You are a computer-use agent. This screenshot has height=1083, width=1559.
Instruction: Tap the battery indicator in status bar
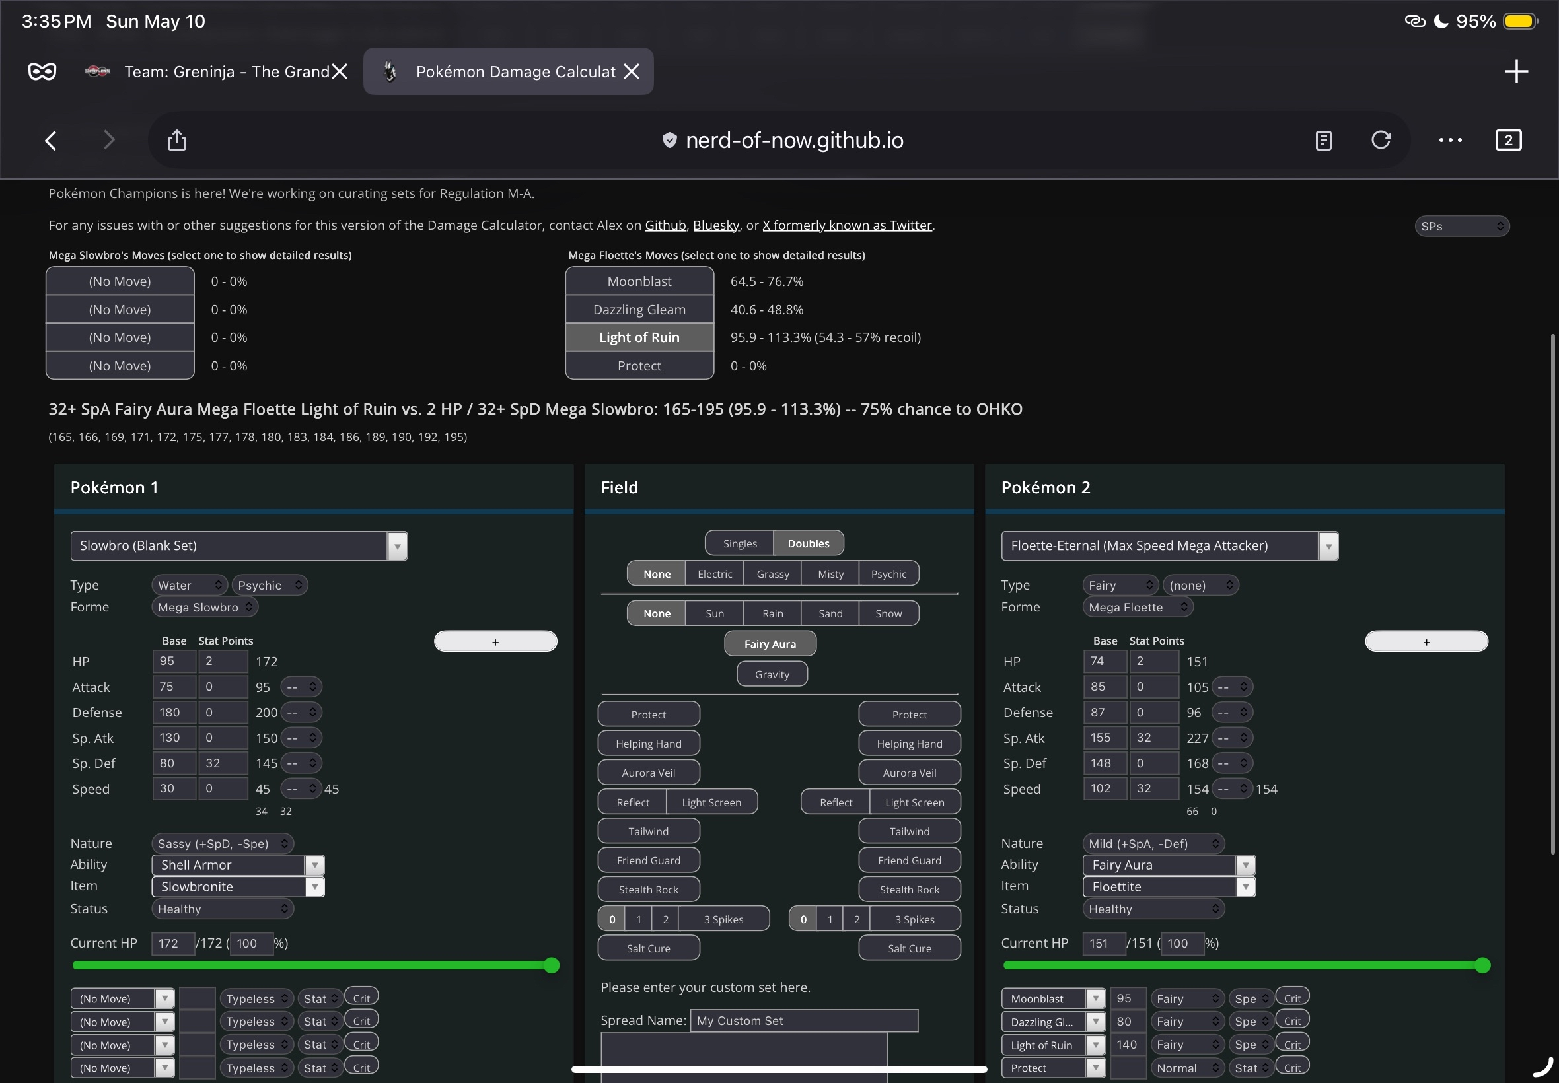pos(1520,21)
